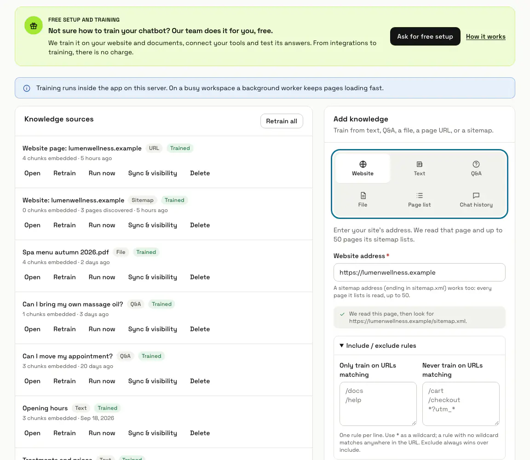
Task: Delete the Sitemap lumenwellness.example source
Action: point(200,225)
